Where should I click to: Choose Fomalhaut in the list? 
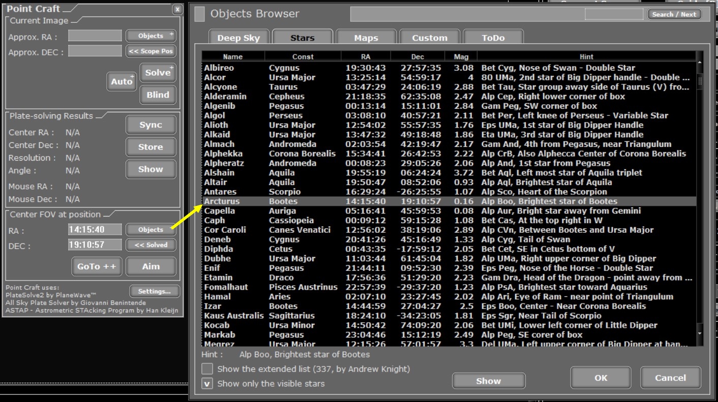(x=448, y=287)
